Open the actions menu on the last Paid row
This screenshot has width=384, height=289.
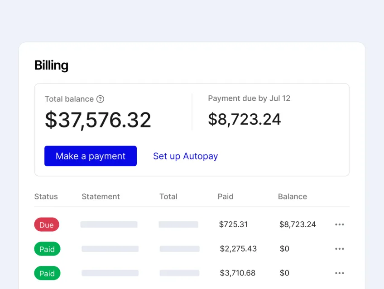pos(340,273)
